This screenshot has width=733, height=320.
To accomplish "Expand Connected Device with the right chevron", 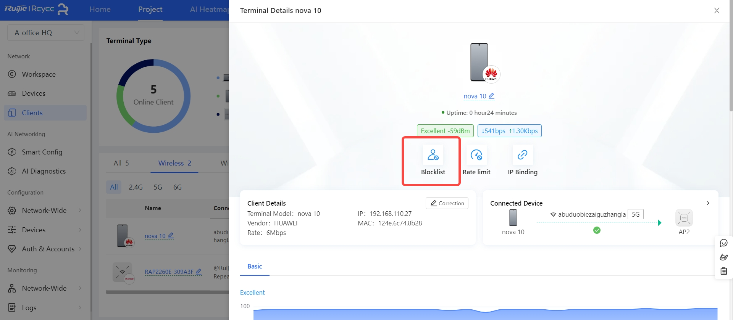I will coord(708,203).
